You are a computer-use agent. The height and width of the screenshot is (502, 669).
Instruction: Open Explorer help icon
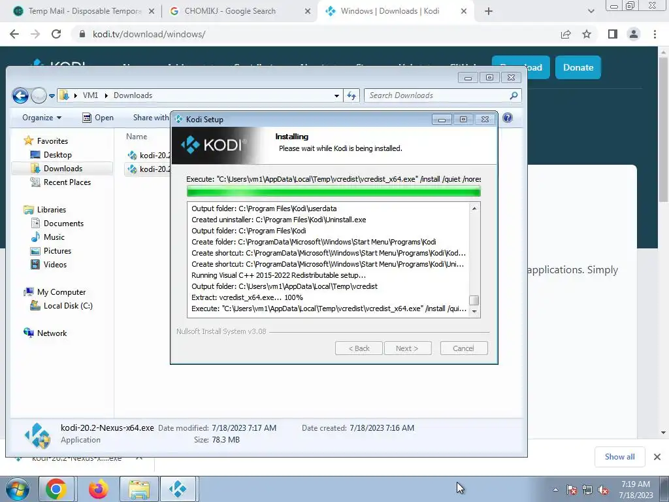(x=507, y=118)
